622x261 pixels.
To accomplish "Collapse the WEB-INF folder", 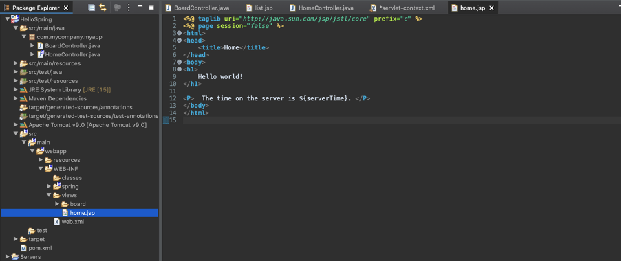I will coord(41,169).
